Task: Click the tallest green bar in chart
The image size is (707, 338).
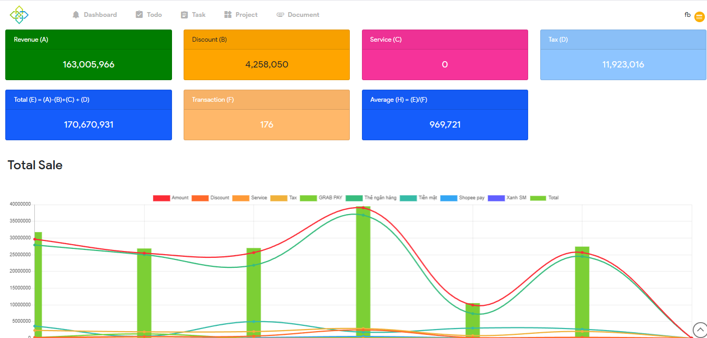Action: coord(363,272)
